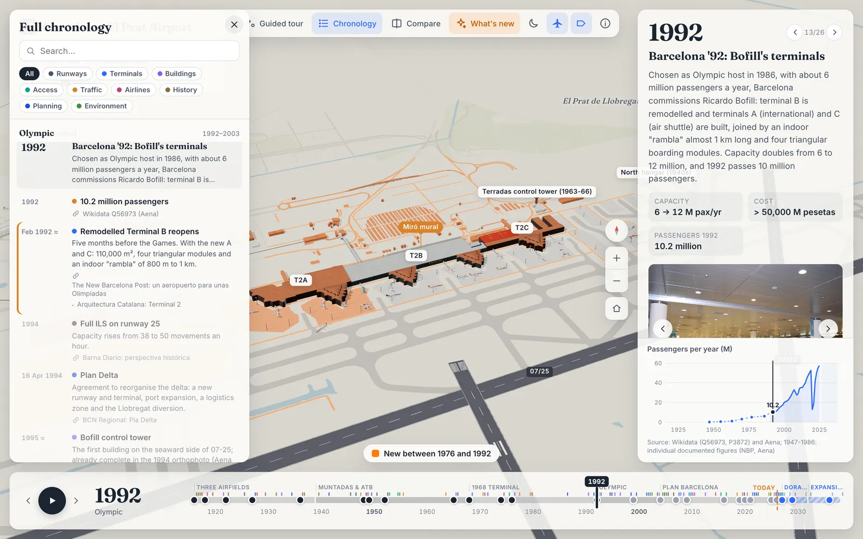This screenshot has height=539, width=863.
Task: Switch to Chronology view
Action: click(x=347, y=24)
